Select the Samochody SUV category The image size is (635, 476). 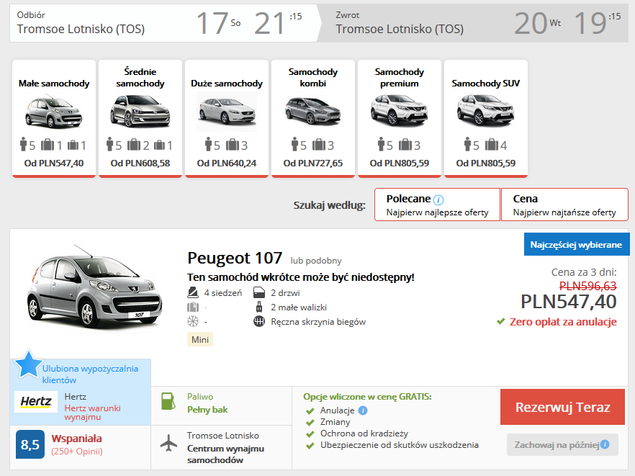click(x=486, y=119)
